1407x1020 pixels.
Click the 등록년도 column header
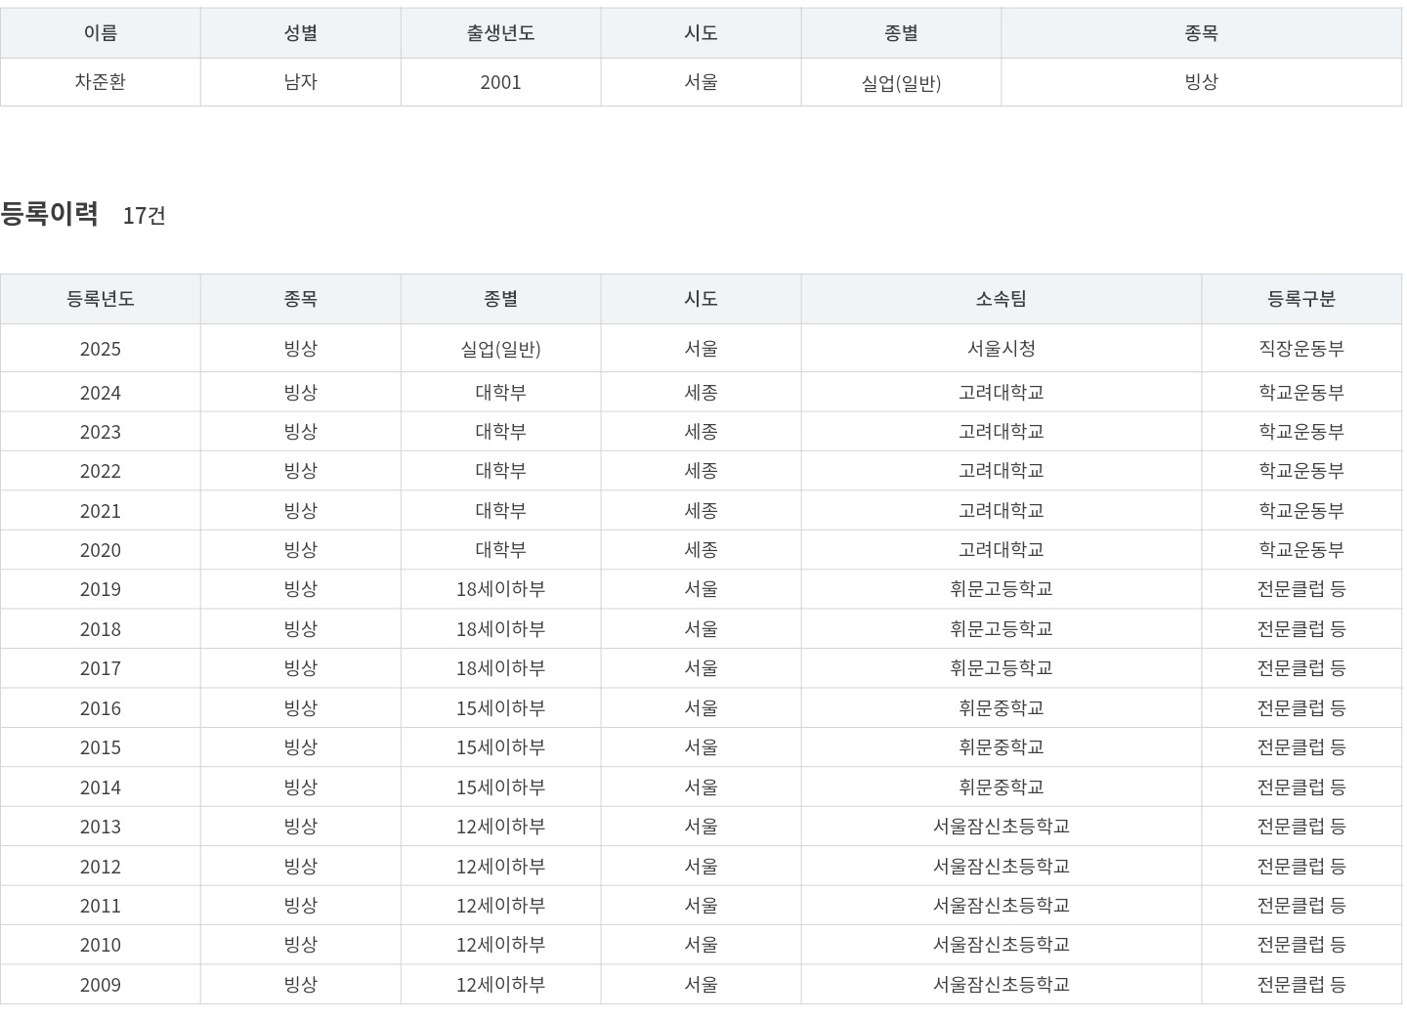[x=100, y=299]
